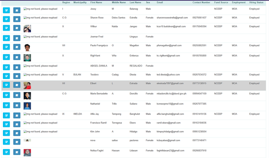Image resolution: width=269 pixels, height=158 pixels.
Task: Click the edit icon for ABIGEL DANILA REGALADO
Action: tap(6, 67)
